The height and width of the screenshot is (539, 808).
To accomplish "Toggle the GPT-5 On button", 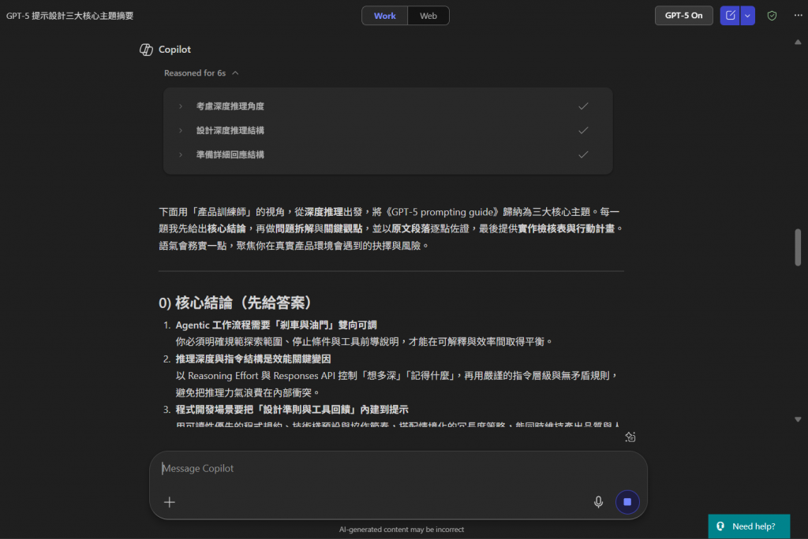I will click(683, 16).
